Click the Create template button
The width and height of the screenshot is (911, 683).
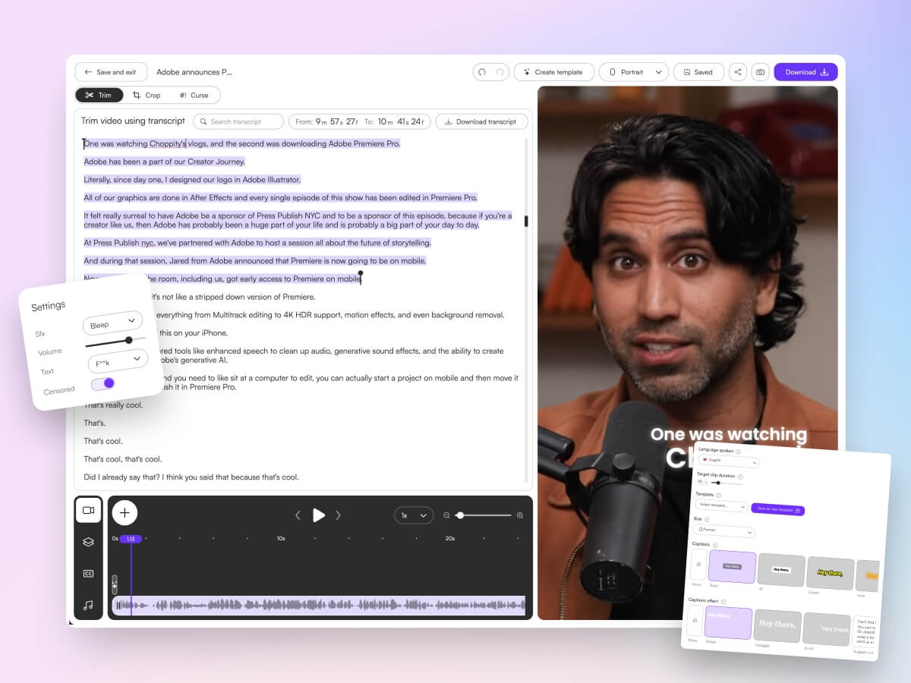coord(553,71)
